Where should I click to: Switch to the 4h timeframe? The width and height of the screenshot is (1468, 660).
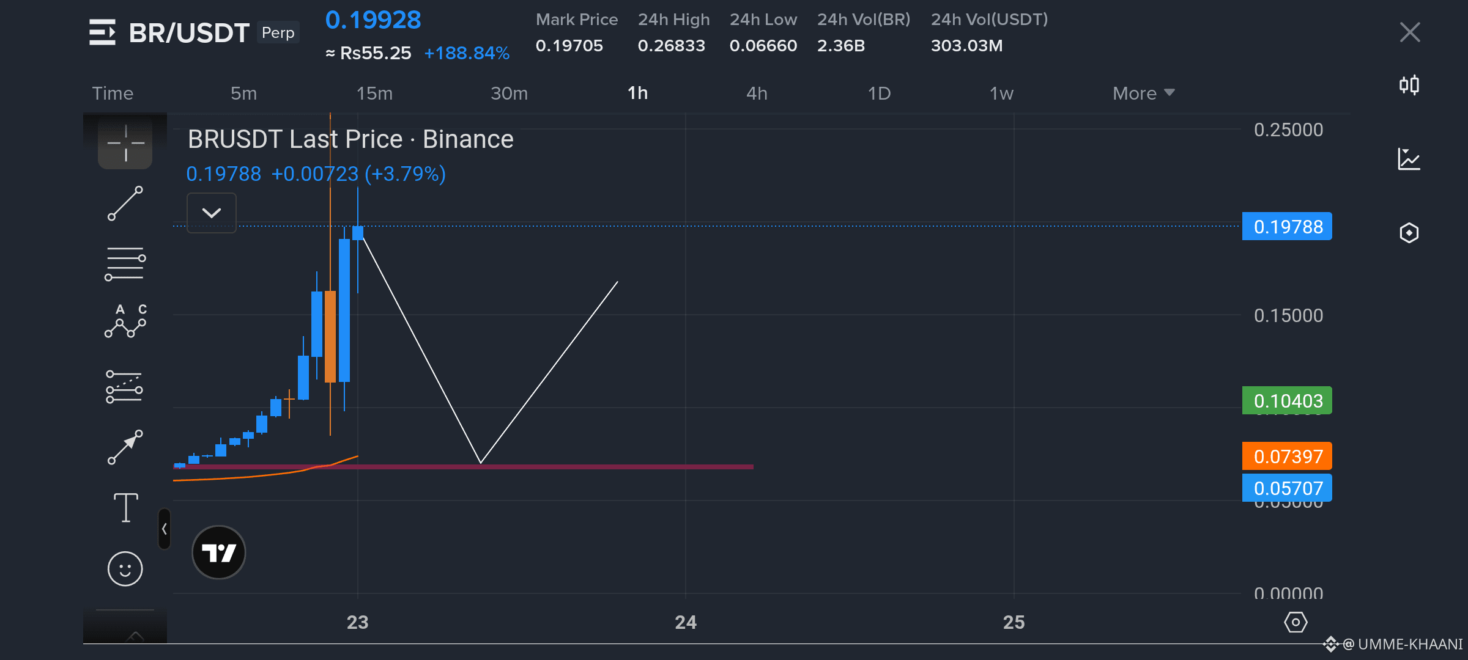pyautogui.click(x=757, y=93)
